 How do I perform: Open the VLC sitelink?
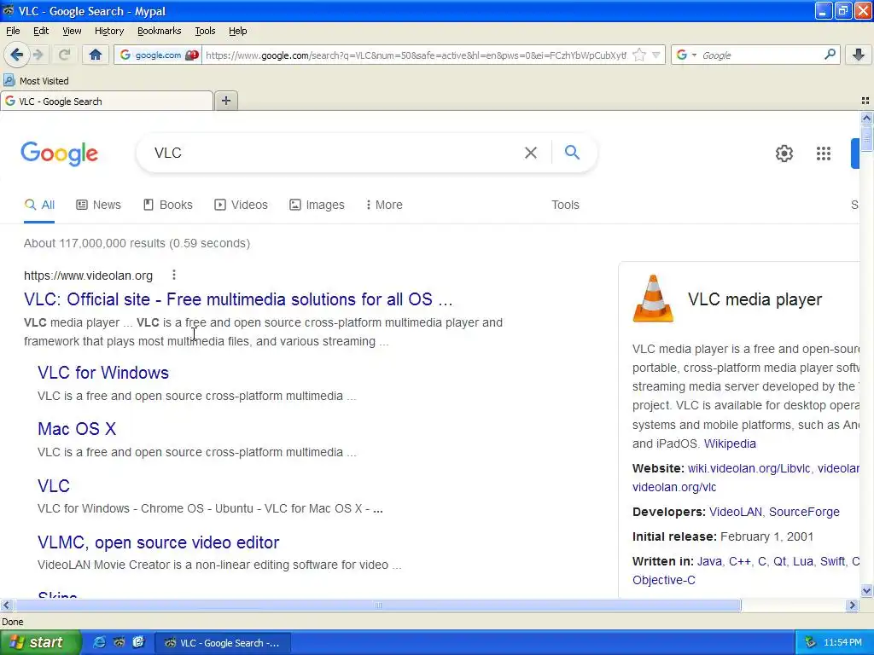click(54, 485)
